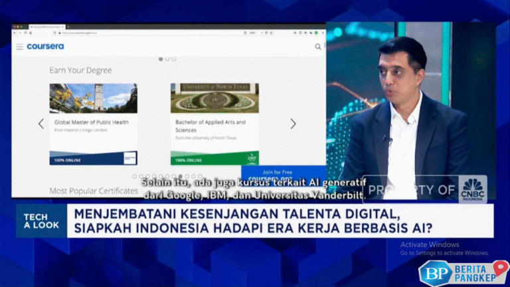The height and width of the screenshot is (287, 510).
Task: Click the Earn Your Degree heading
Action: point(80,70)
